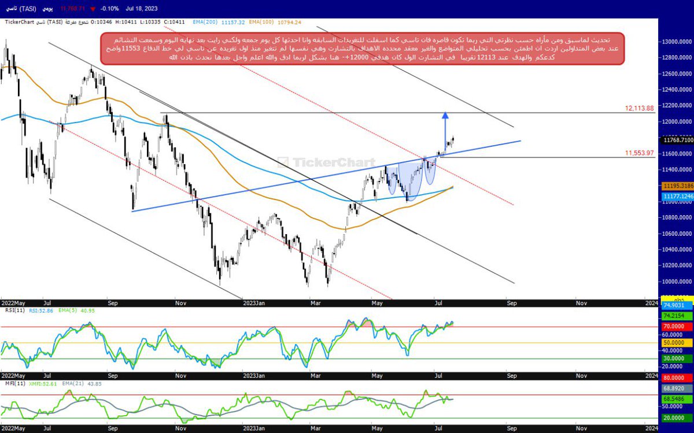
Task: Click the Jul 18, 2023 date
Action: (x=142, y=9)
